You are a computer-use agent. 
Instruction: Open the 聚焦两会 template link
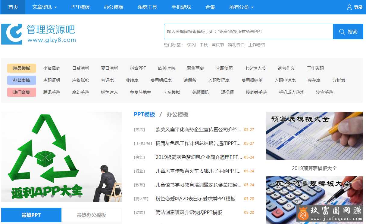(195, 68)
